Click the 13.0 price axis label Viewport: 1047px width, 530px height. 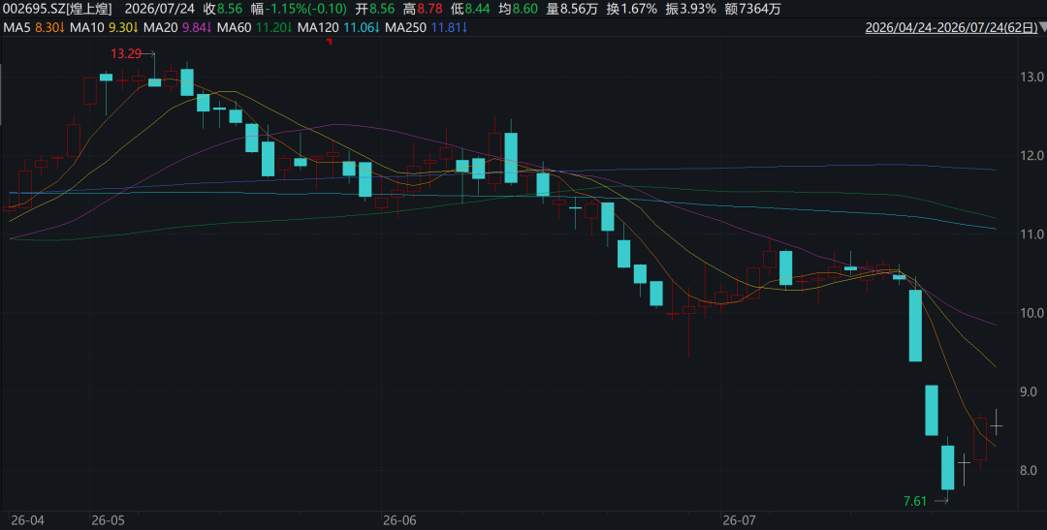coord(1032,77)
